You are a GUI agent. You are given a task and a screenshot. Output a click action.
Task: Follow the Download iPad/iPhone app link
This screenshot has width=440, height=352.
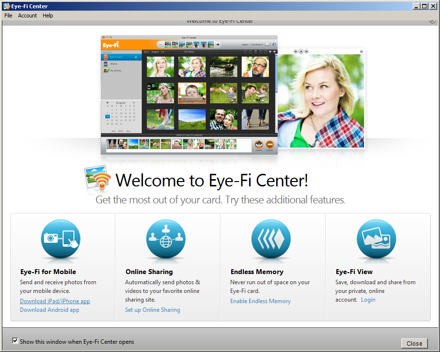(x=55, y=301)
